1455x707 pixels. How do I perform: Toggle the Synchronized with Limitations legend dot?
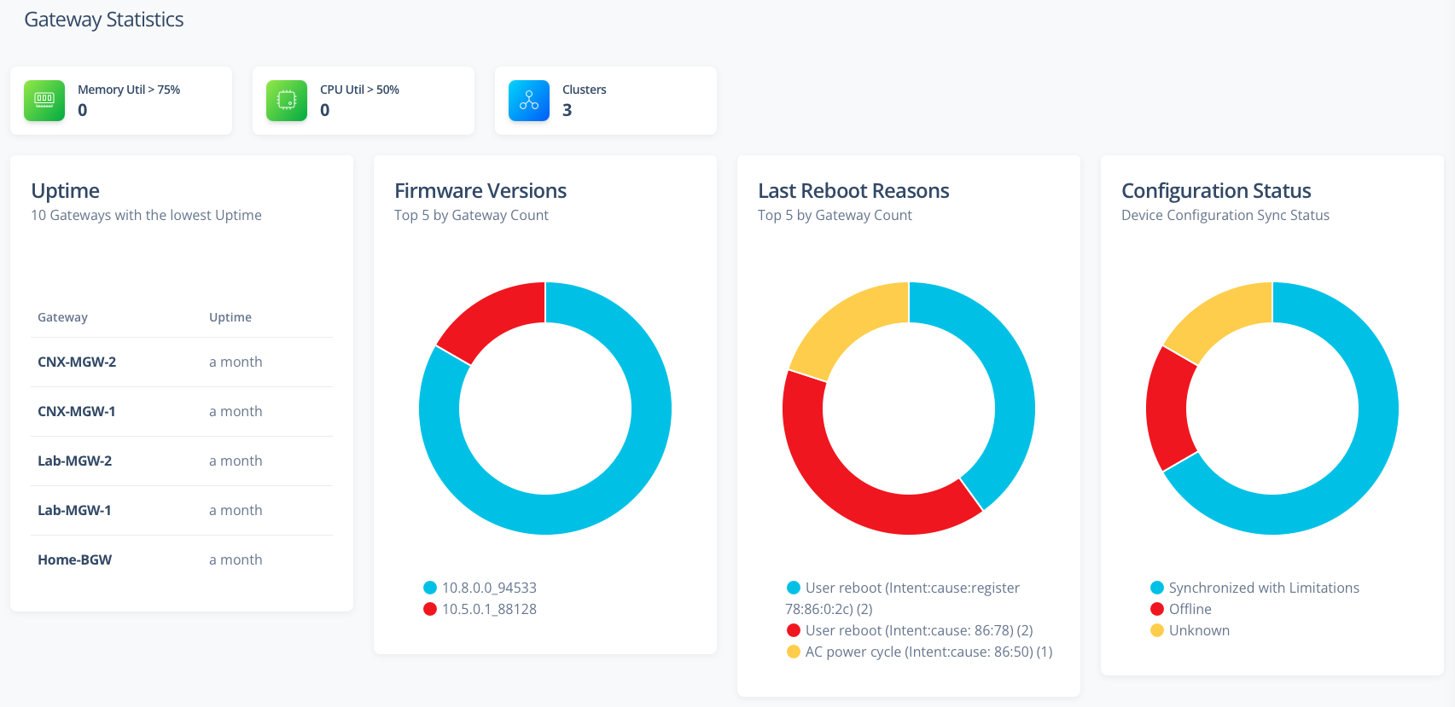click(x=1157, y=588)
